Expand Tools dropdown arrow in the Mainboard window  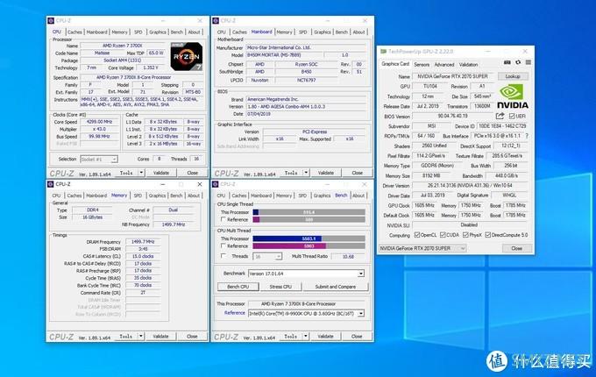pos(306,173)
